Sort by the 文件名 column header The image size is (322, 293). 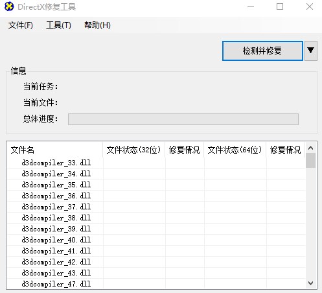(x=55, y=150)
